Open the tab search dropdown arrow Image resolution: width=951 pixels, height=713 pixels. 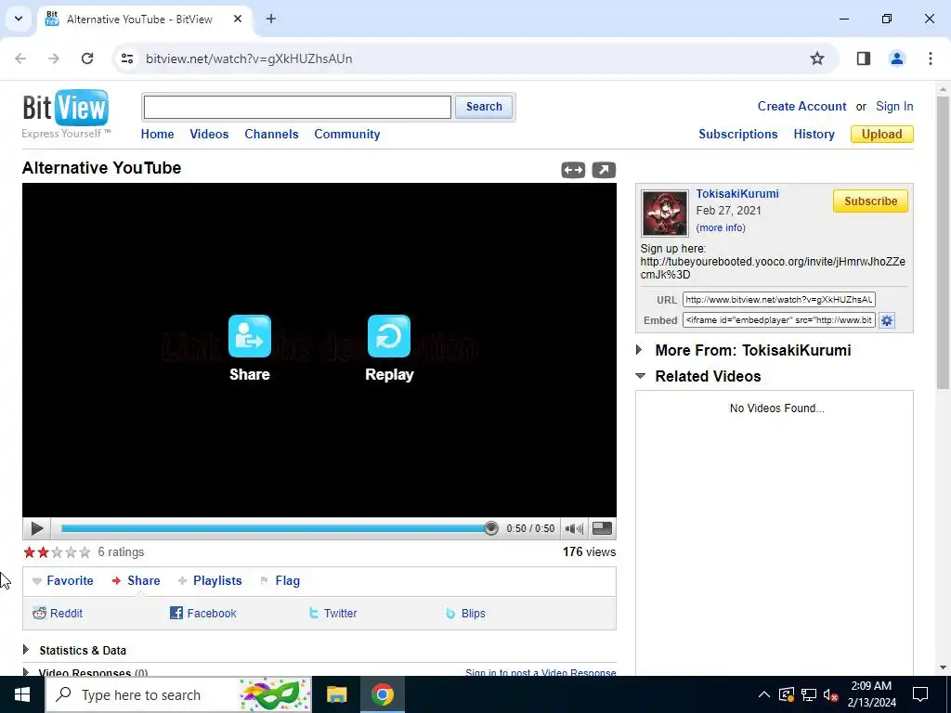coord(19,19)
